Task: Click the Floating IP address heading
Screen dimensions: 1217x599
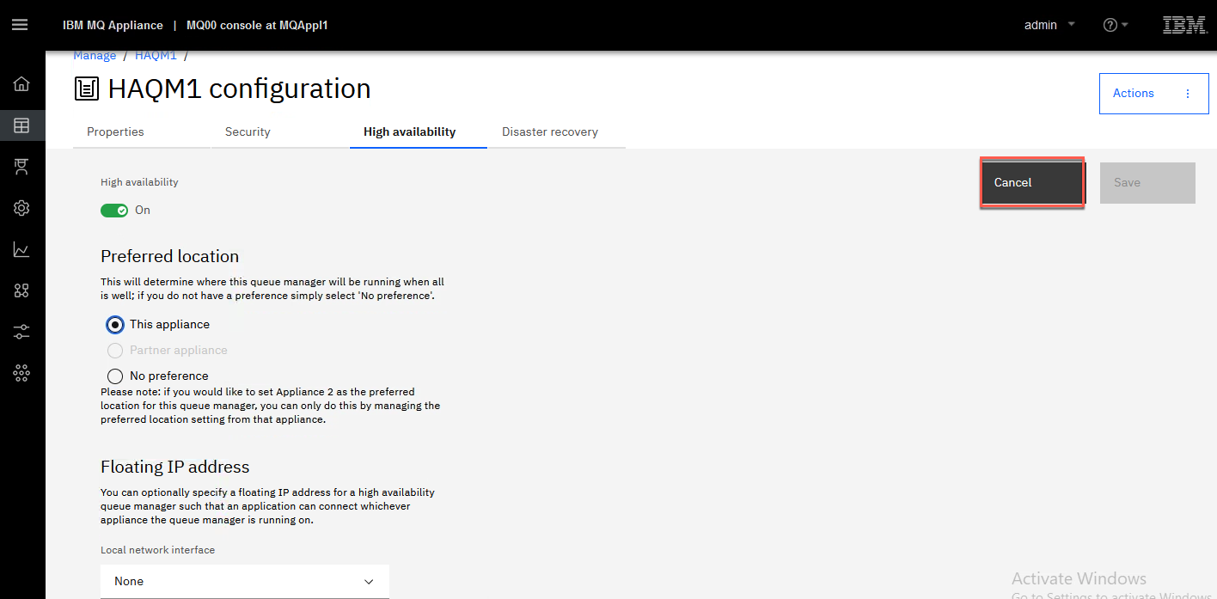Action: 175,467
